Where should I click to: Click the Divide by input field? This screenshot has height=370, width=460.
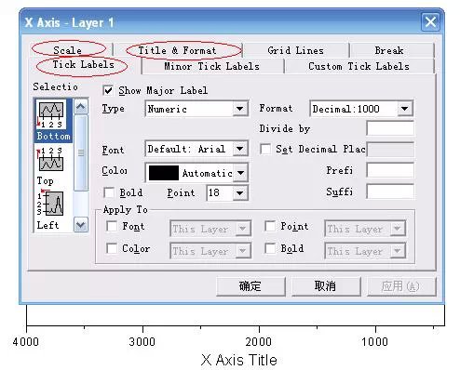(x=390, y=128)
